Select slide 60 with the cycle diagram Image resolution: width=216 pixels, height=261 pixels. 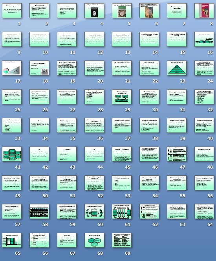click(94, 211)
